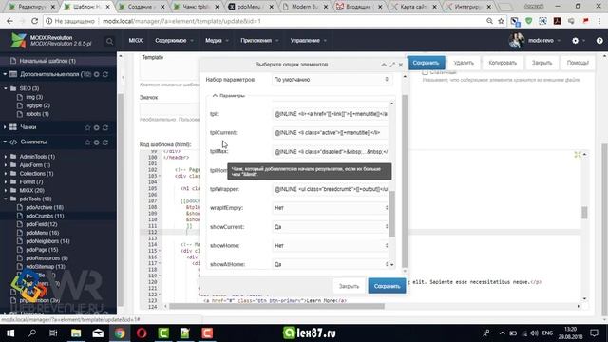Open the showAtHome dropdown
The image size is (608, 342).
[331, 264]
